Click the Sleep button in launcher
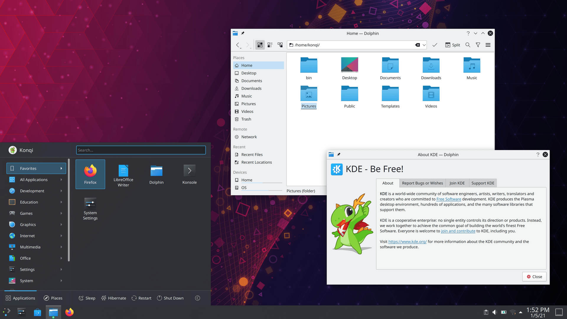 [x=87, y=298]
